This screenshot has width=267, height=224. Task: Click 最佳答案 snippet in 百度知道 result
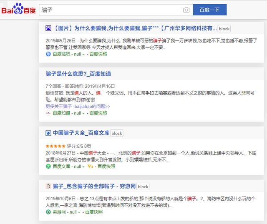[x=150, y=96]
